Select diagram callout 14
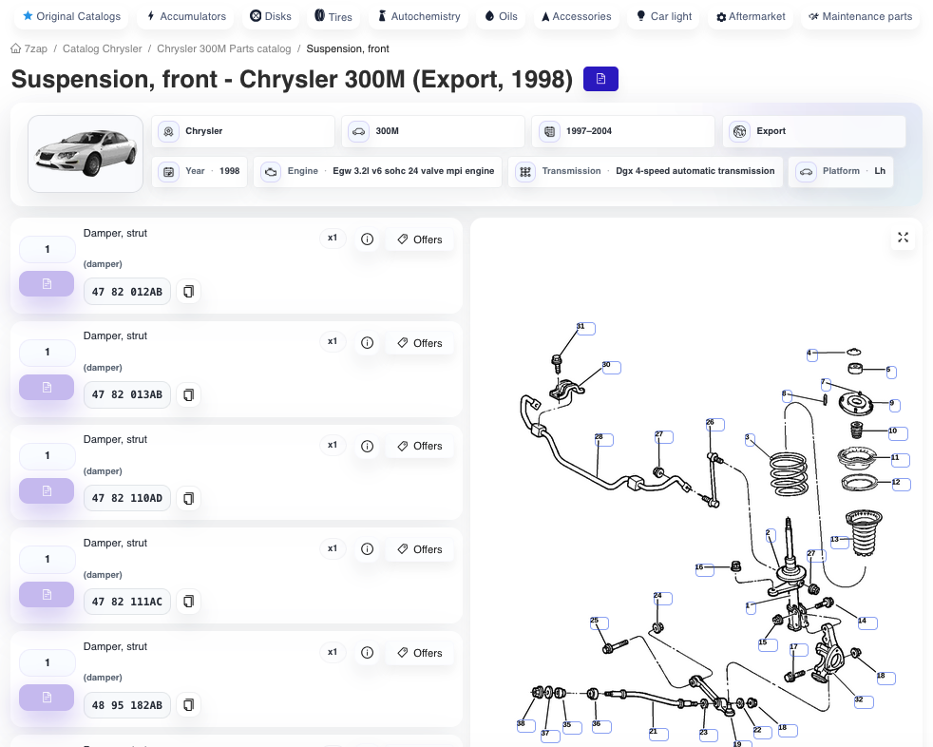This screenshot has width=933, height=747. [x=867, y=623]
